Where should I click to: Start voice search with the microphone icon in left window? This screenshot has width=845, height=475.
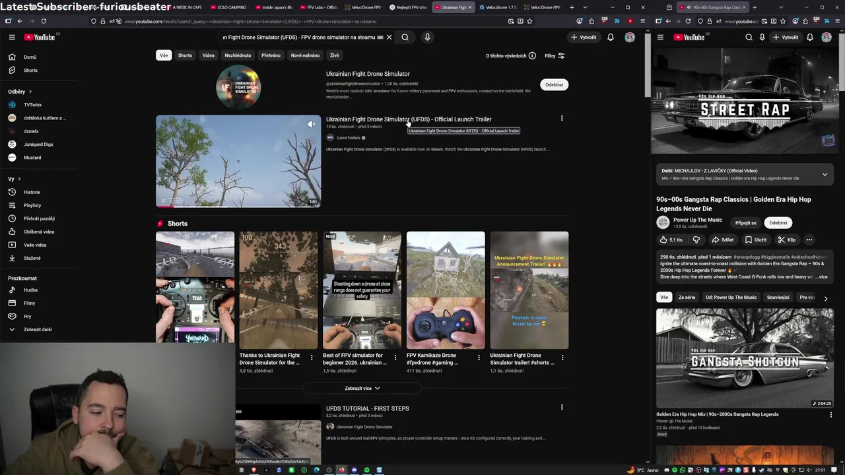427,37
